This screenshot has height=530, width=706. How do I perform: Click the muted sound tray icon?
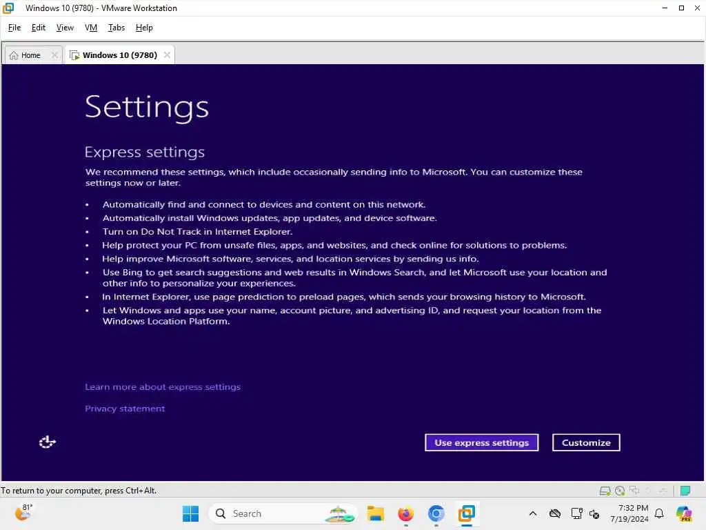click(x=594, y=513)
